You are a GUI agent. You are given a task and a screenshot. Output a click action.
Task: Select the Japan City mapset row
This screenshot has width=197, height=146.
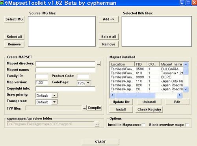point(147,81)
